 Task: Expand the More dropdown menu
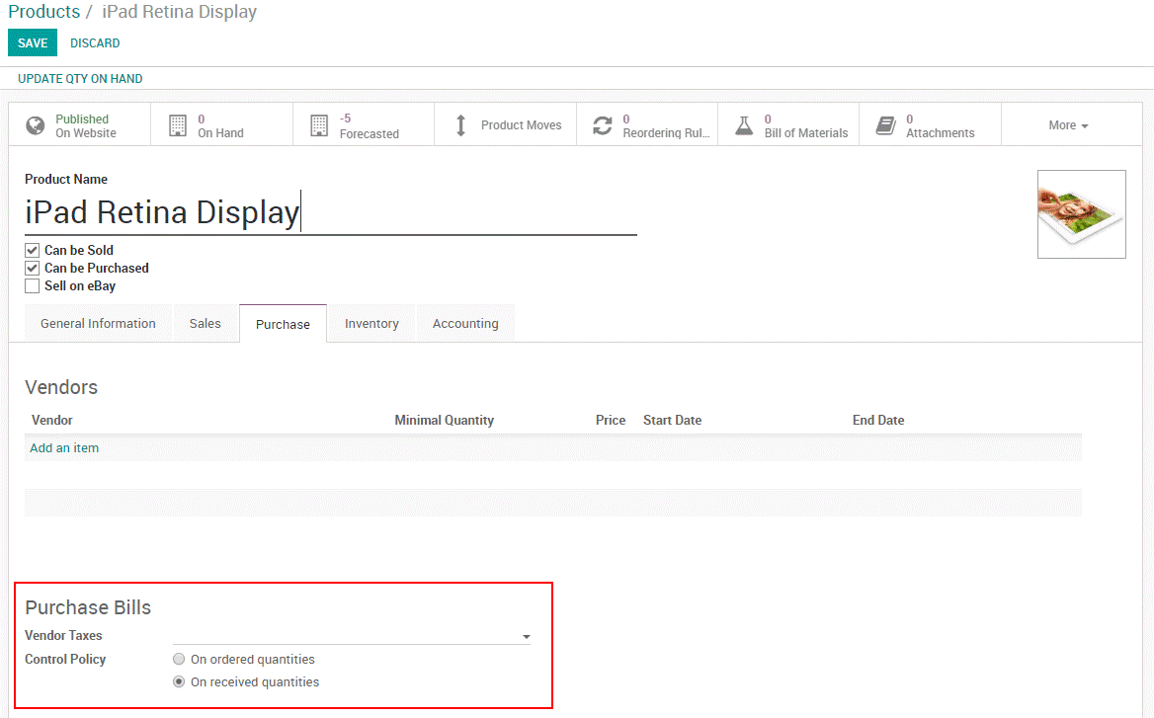[x=1068, y=125]
